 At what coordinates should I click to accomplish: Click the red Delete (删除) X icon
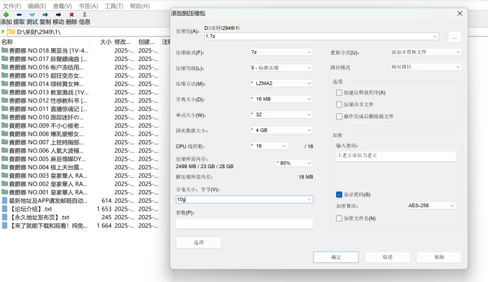click(71, 15)
